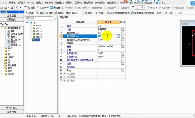Image resolution: width=195 pixels, height=118 pixels.
Task: Click 钢筋三维 rebar 3D icon
Action: (119, 8)
